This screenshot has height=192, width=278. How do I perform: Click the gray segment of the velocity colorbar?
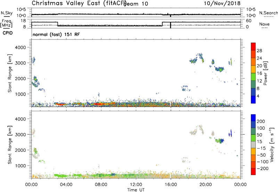(x=253, y=145)
